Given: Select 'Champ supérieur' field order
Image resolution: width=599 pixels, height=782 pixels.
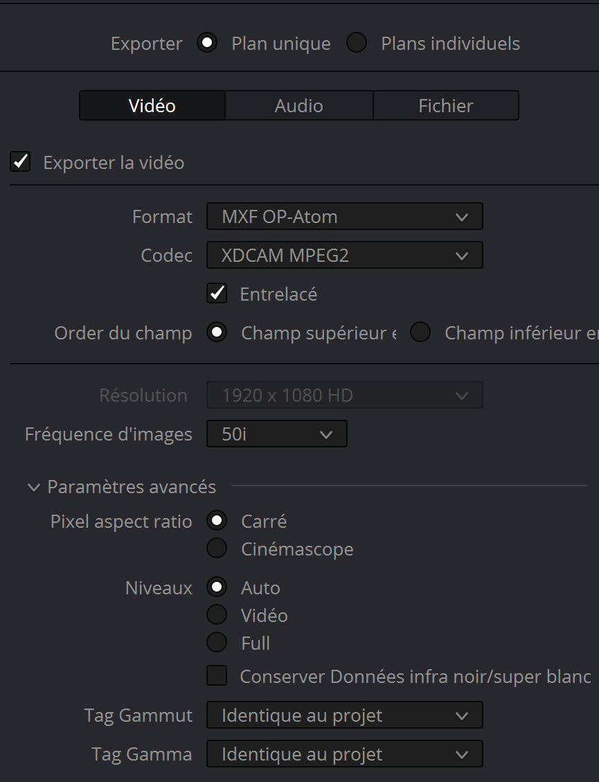Looking at the screenshot, I should pyautogui.click(x=217, y=332).
